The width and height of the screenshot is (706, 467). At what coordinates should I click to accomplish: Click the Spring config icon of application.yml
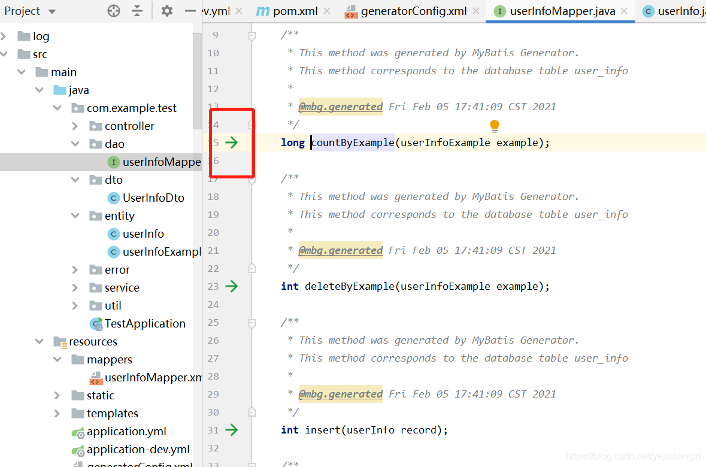click(x=78, y=432)
